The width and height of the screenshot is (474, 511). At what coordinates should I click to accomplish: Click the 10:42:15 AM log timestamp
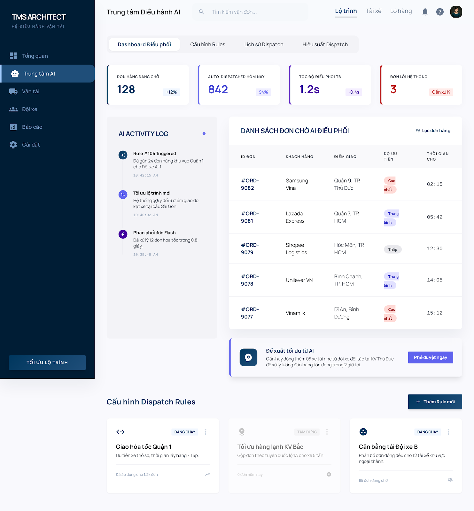145,175
